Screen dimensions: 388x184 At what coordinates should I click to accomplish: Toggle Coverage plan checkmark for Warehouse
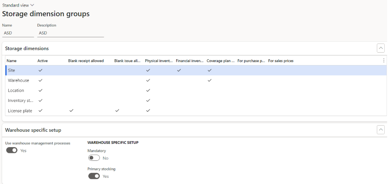210,80
